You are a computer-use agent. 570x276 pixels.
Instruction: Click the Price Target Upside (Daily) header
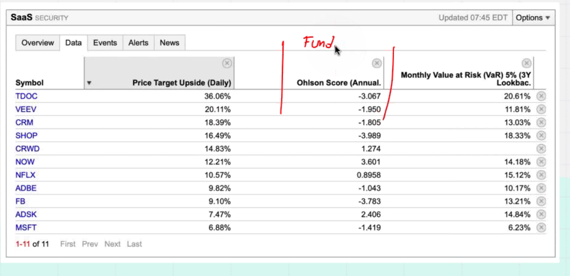click(182, 83)
